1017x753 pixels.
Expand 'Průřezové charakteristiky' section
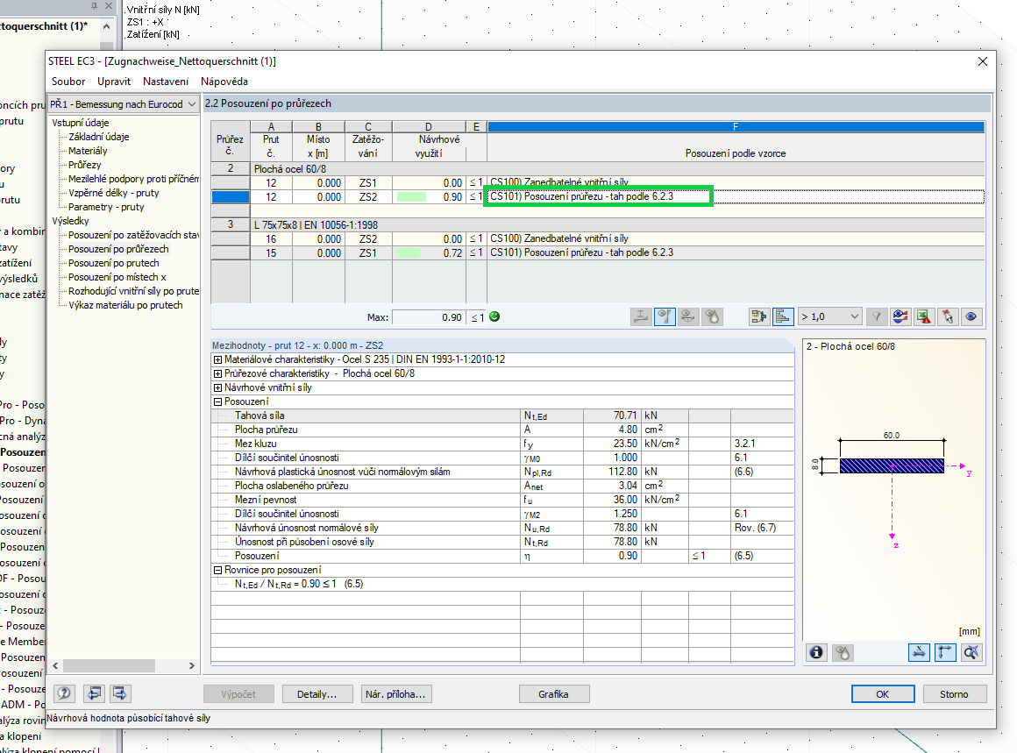pos(218,373)
